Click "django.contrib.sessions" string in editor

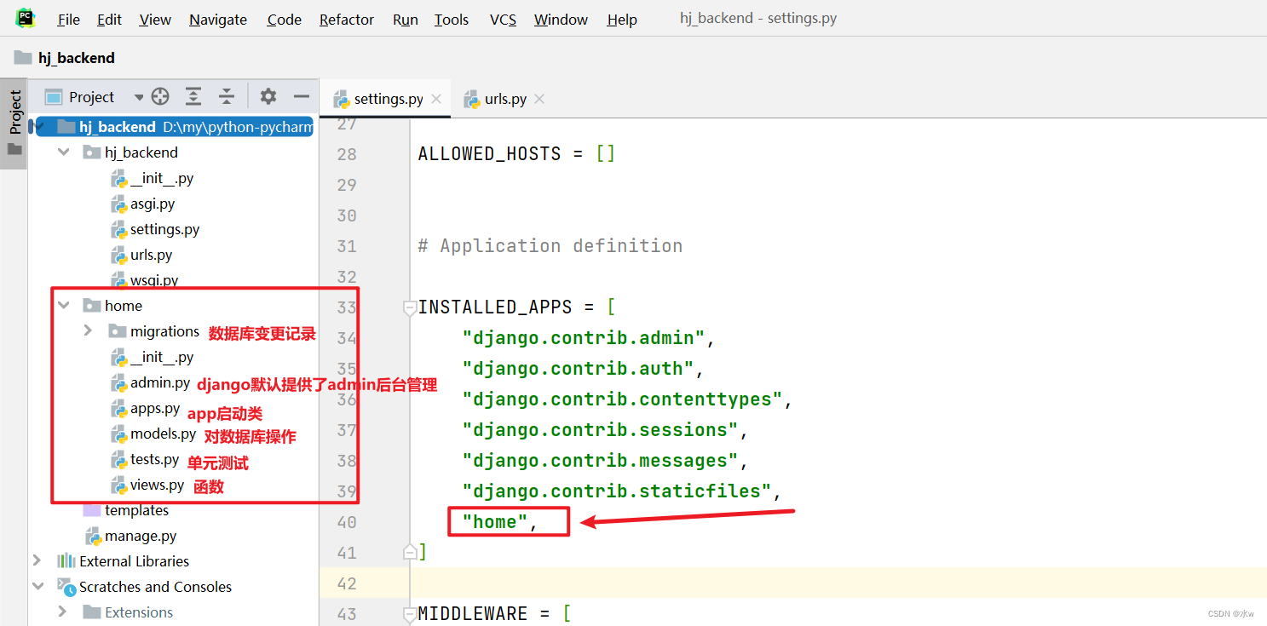(x=600, y=430)
